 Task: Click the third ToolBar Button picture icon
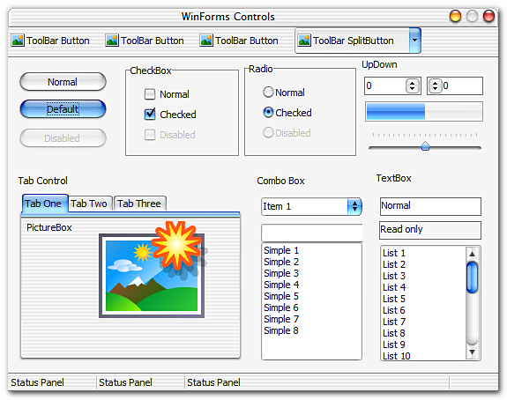pos(206,41)
